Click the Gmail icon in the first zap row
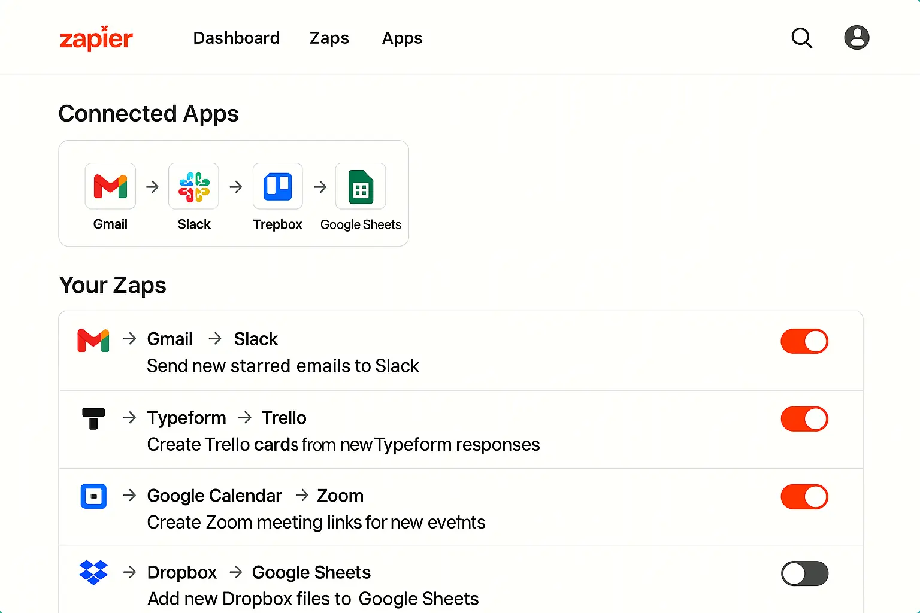The image size is (920, 613). click(93, 340)
